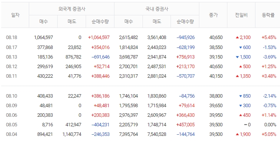Image resolution: width=280 pixels, height=142 pixels.
Task: Select the 08.04 date cell
Action: (x=12, y=134)
